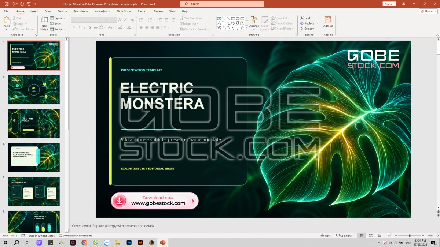
Task: Click the spell check book icon in status bar
Action: tap(23, 236)
